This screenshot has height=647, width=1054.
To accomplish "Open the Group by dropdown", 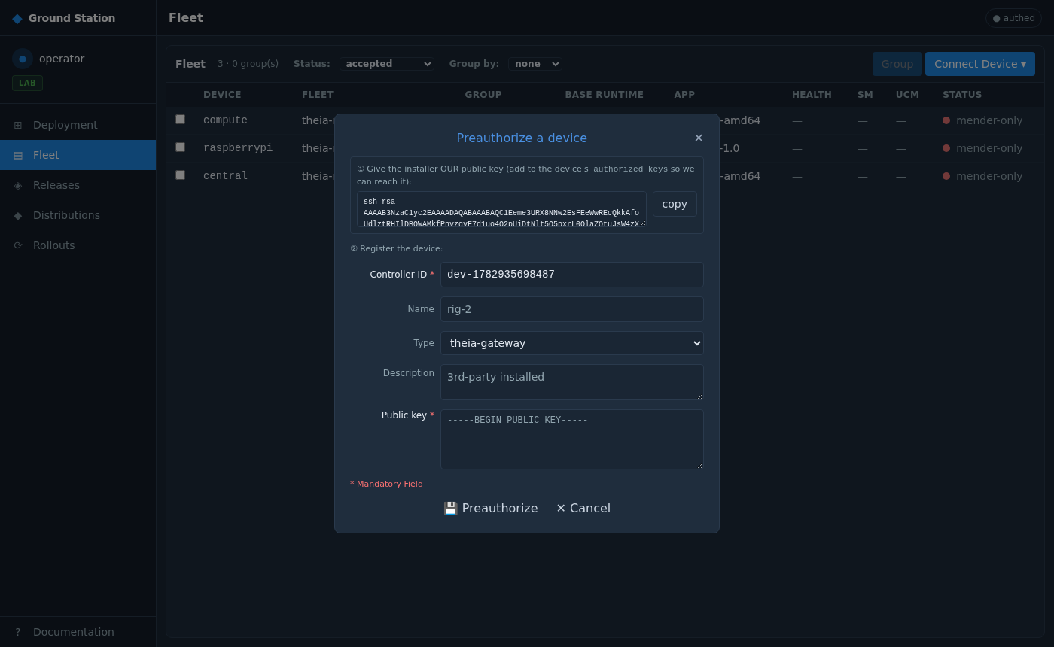I will coord(535,64).
